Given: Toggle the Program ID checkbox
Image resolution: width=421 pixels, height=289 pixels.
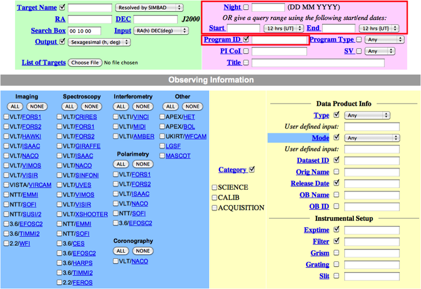Looking at the screenshot, I should (246, 40).
